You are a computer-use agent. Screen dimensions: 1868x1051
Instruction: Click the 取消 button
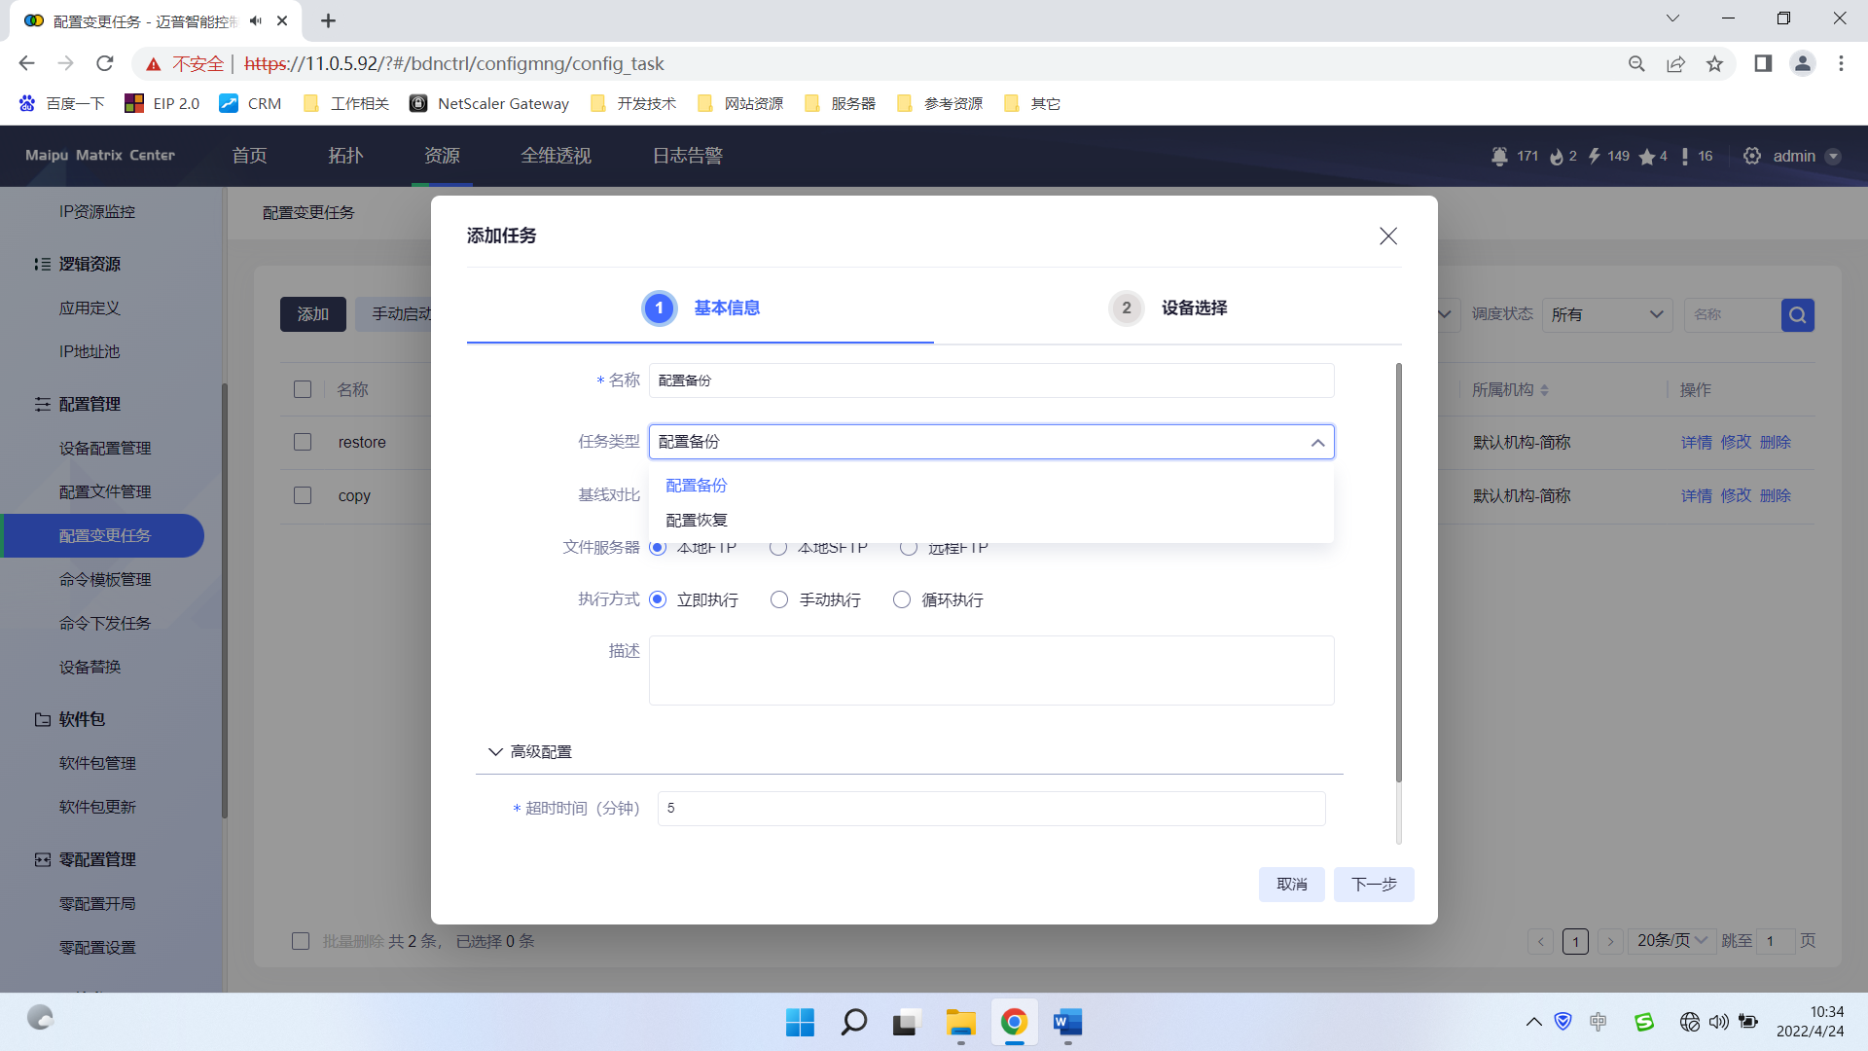click(1292, 885)
